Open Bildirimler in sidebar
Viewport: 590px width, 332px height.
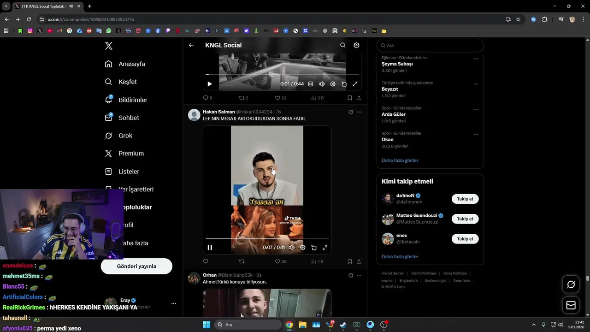126,100
